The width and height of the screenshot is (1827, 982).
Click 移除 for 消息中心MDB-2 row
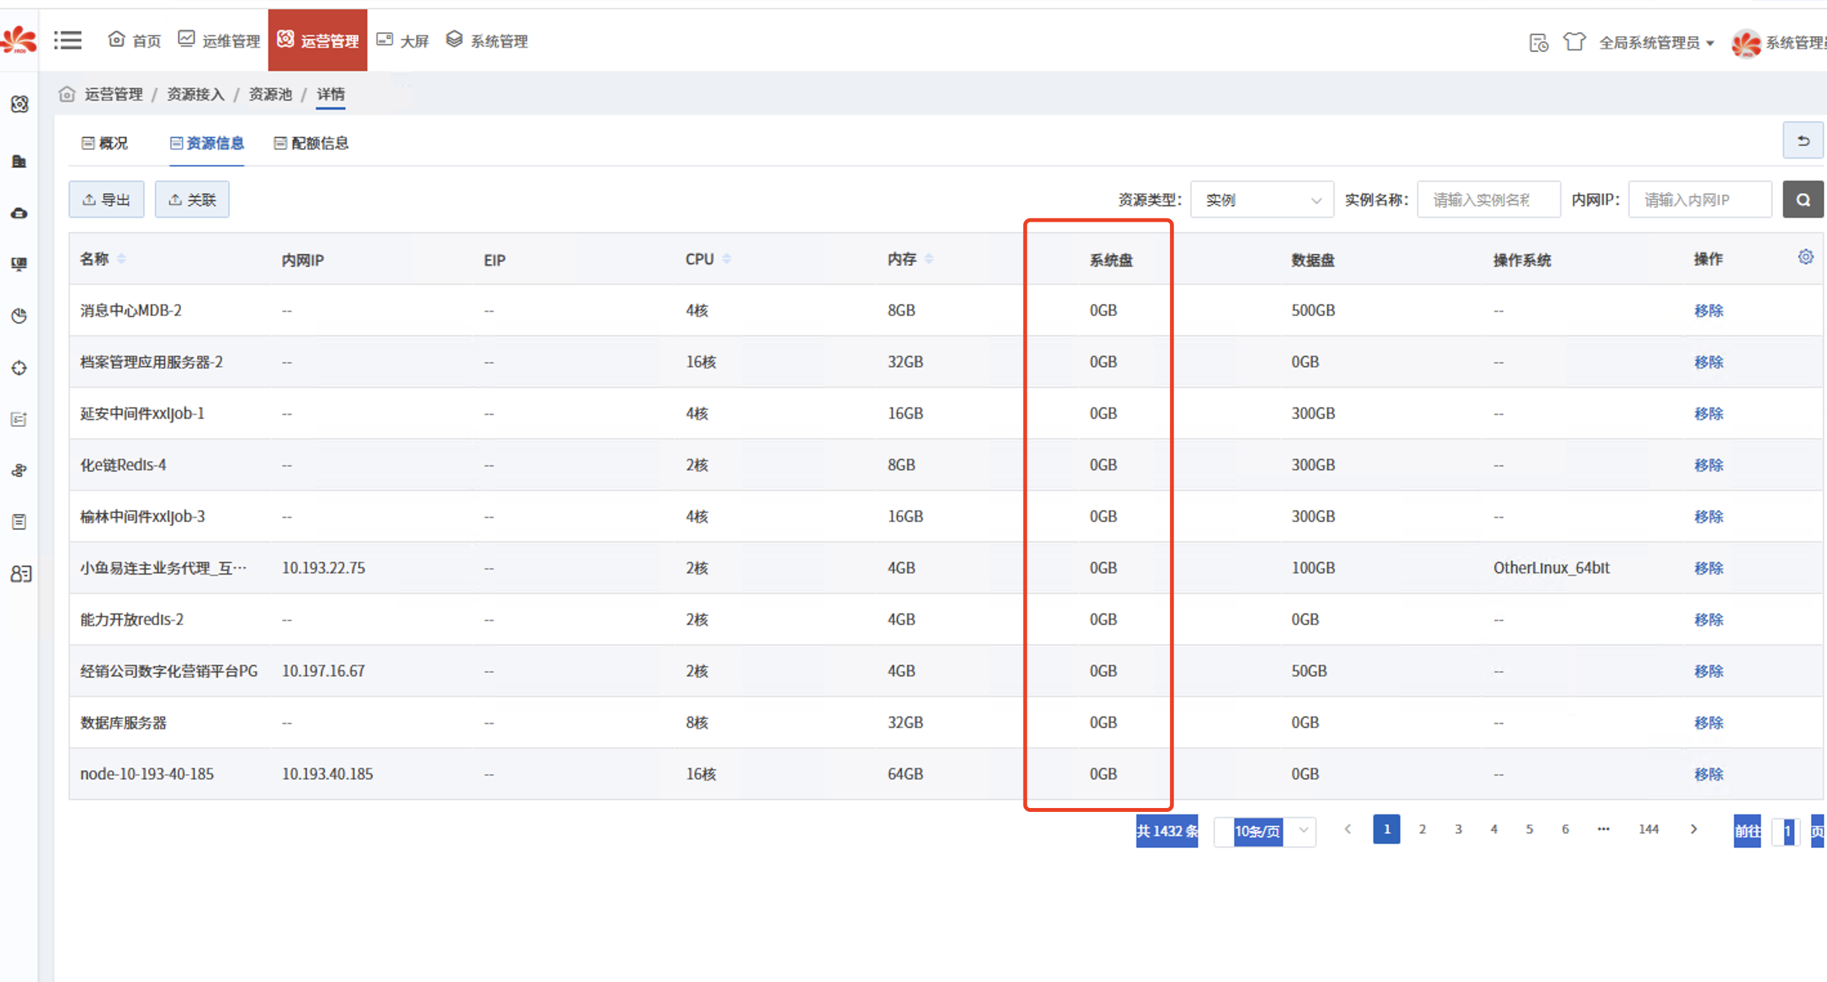[1708, 311]
